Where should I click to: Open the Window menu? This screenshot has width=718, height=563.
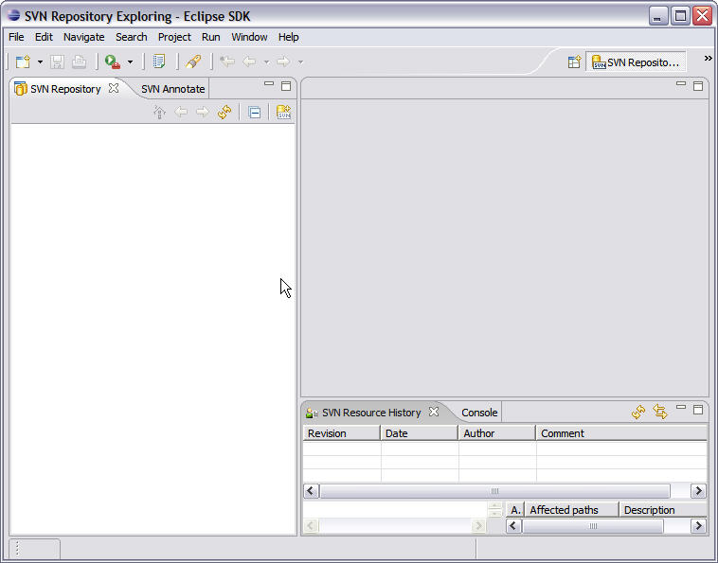(249, 37)
